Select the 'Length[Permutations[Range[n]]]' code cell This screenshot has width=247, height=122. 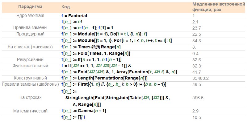coord(104,78)
